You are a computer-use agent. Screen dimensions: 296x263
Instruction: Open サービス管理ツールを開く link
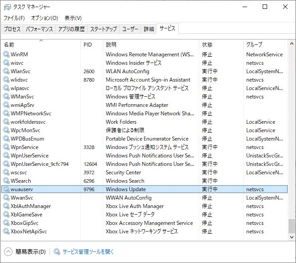[88, 252]
